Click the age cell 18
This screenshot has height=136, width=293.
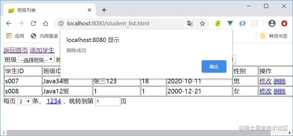(x=153, y=81)
